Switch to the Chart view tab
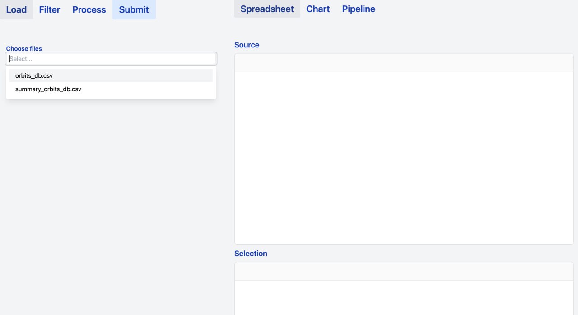Image resolution: width=578 pixels, height=315 pixels. point(318,9)
